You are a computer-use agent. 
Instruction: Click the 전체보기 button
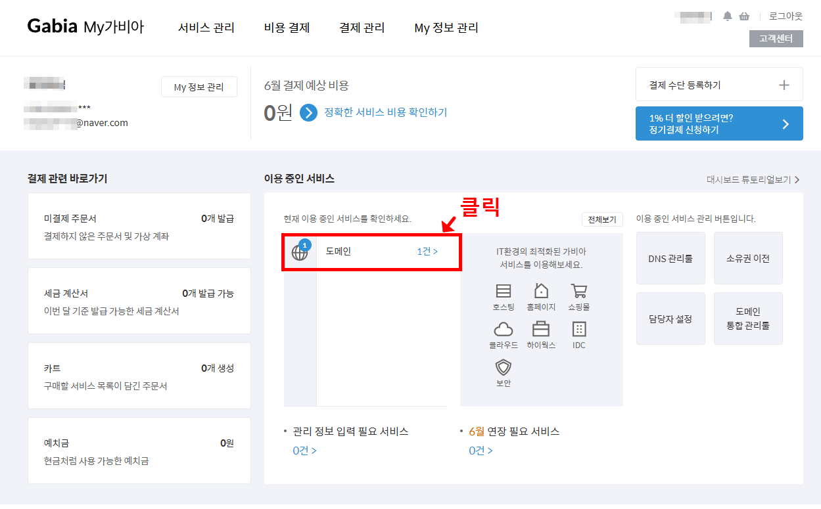(x=602, y=219)
